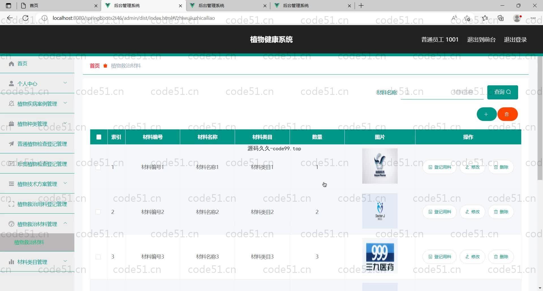
Task: Click 首页 breadcrumb link
Action: [x=95, y=66]
